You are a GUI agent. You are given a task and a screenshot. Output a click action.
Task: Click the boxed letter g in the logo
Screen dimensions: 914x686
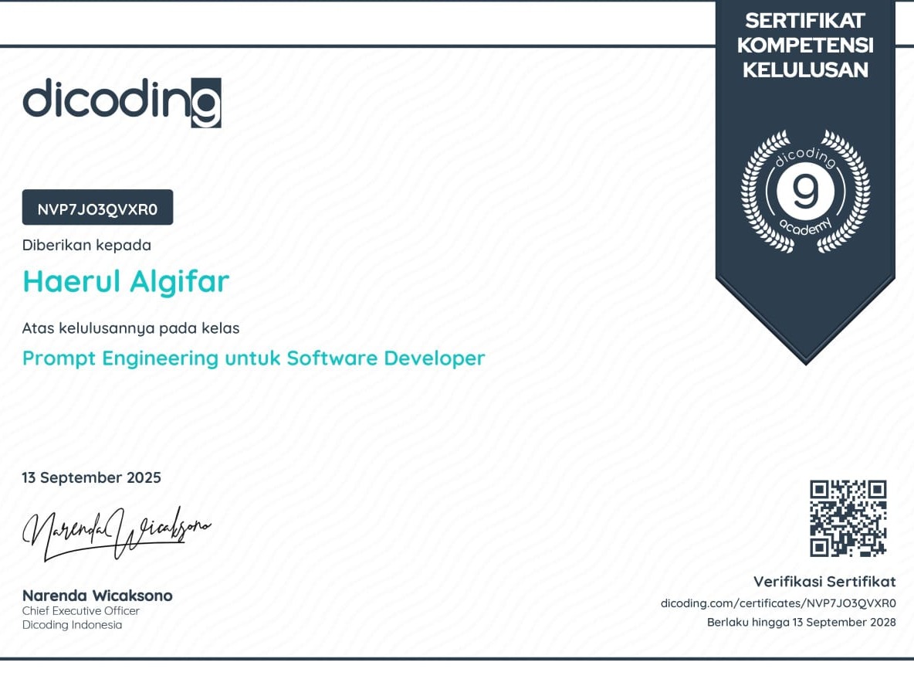[x=206, y=103]
